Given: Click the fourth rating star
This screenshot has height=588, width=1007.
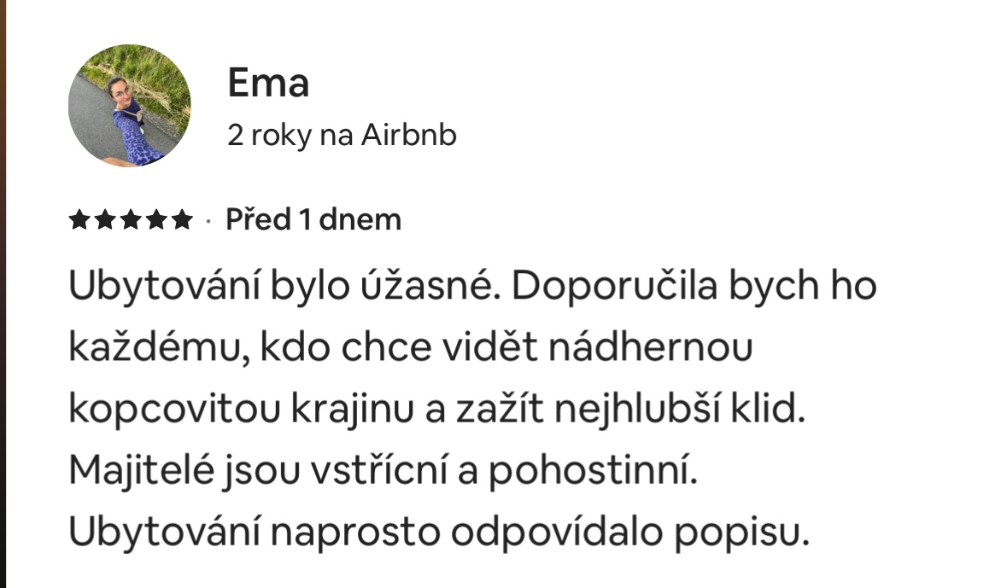Looking at the screenshot, I should point(156,219).
